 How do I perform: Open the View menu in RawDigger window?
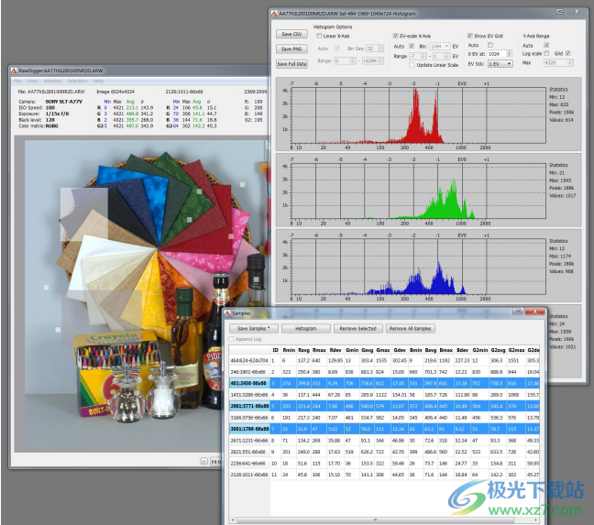point(32,81)
